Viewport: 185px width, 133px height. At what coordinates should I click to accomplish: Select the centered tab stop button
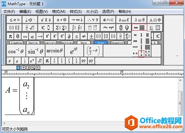23,68
